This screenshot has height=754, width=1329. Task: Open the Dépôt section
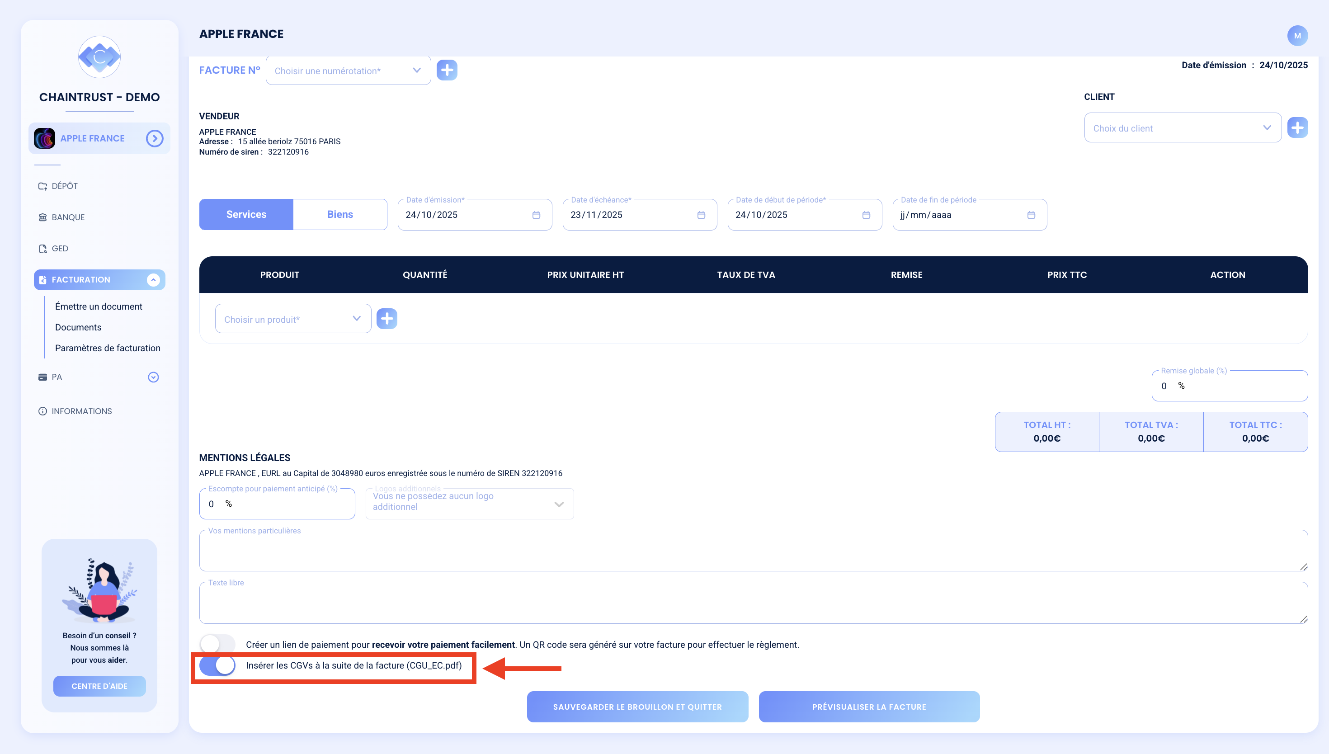65,186
